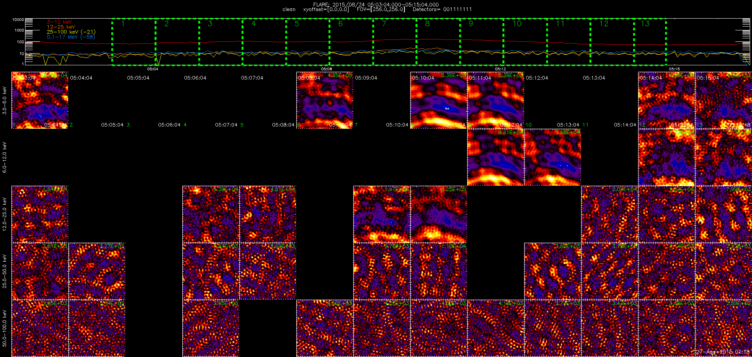
Task: Open the 25-50 keV image labeled 3.84E+03
Action: (211, 271)
